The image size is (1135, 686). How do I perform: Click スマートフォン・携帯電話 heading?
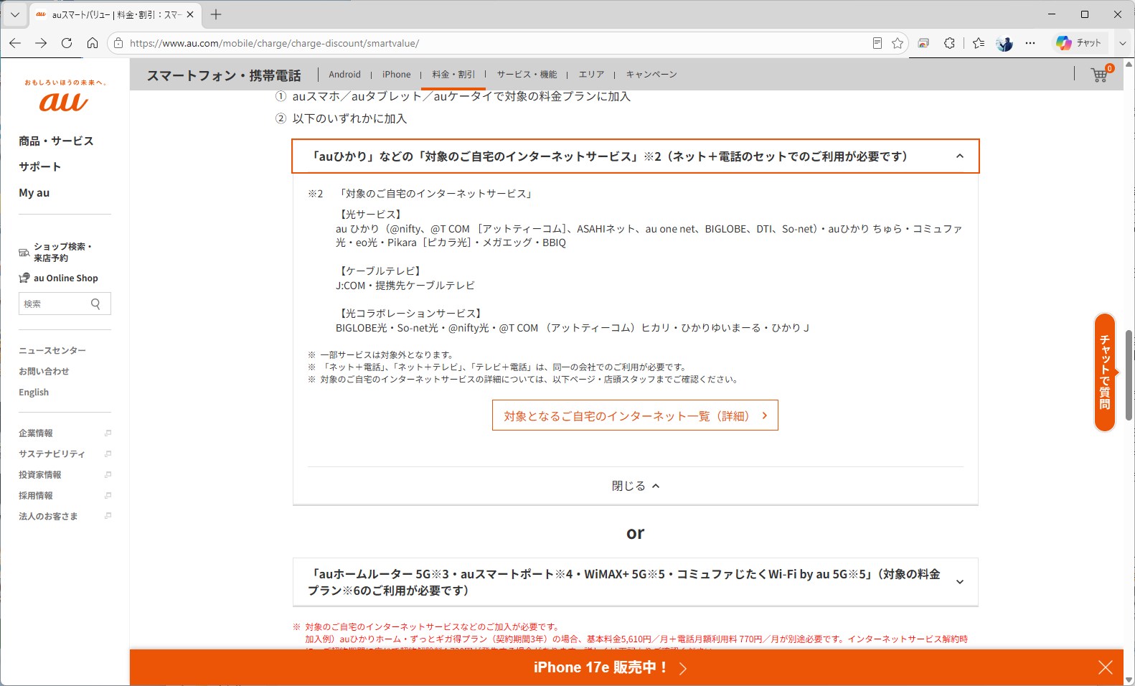point(224,75)
